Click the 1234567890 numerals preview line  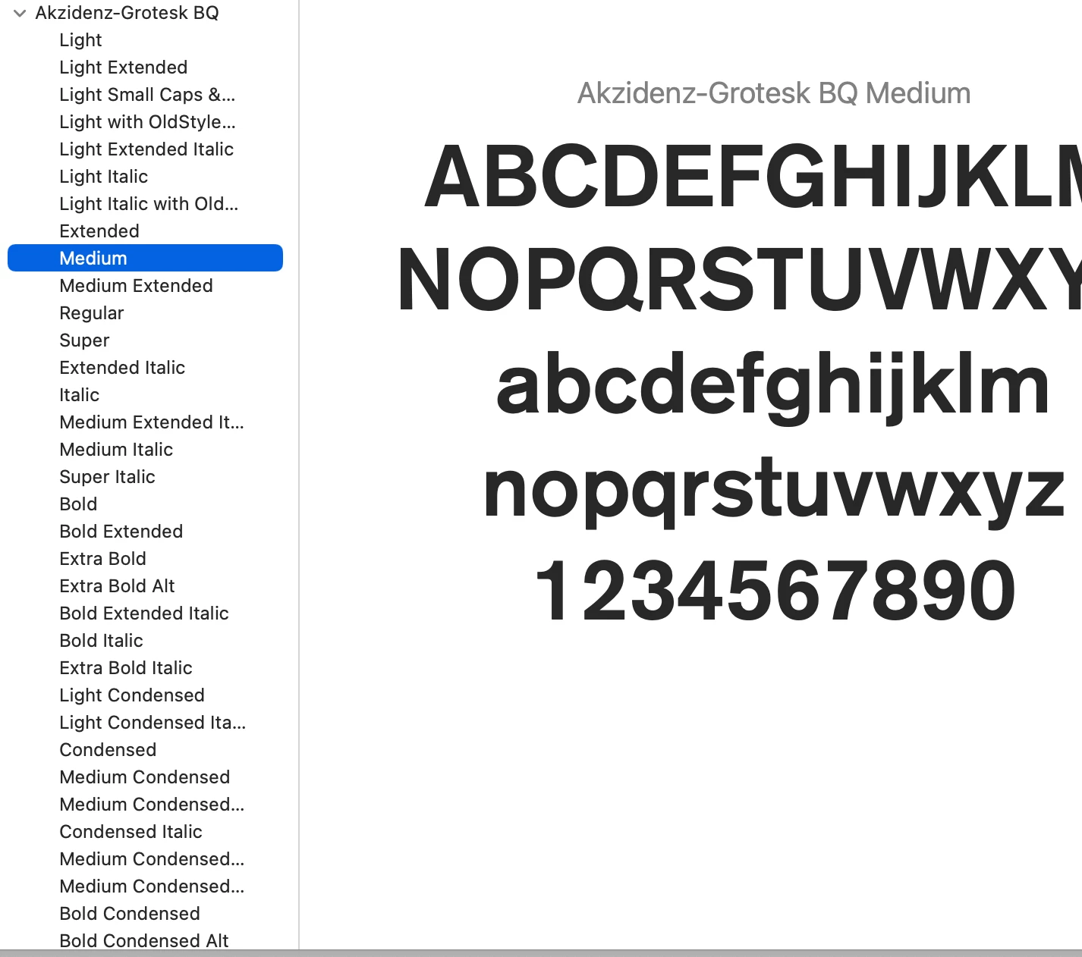tap(775, 591)
